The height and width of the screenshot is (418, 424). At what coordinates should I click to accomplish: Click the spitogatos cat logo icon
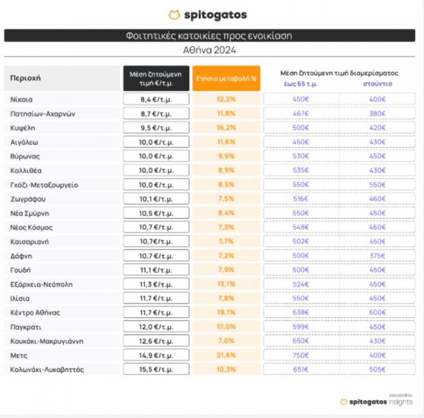click(174, 15)
